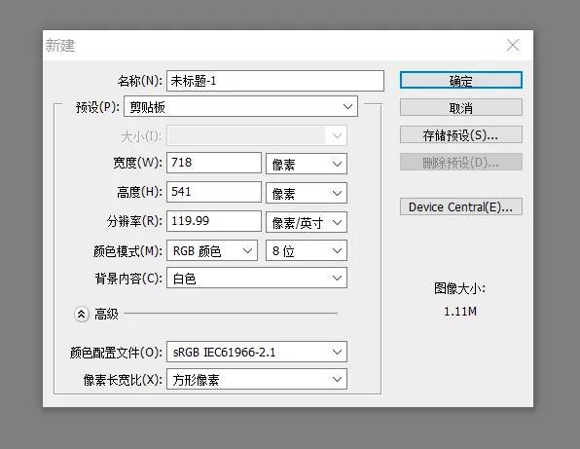Open the height unit 像素 dropdown
Viewport: 580px width, 449px height.
coord(307,193)
